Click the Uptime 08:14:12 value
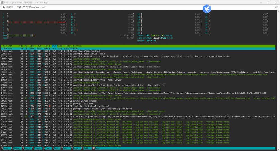 pyautogui.click(x=151, y=41)
